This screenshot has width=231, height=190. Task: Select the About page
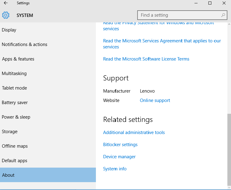[x=48, y=175]
